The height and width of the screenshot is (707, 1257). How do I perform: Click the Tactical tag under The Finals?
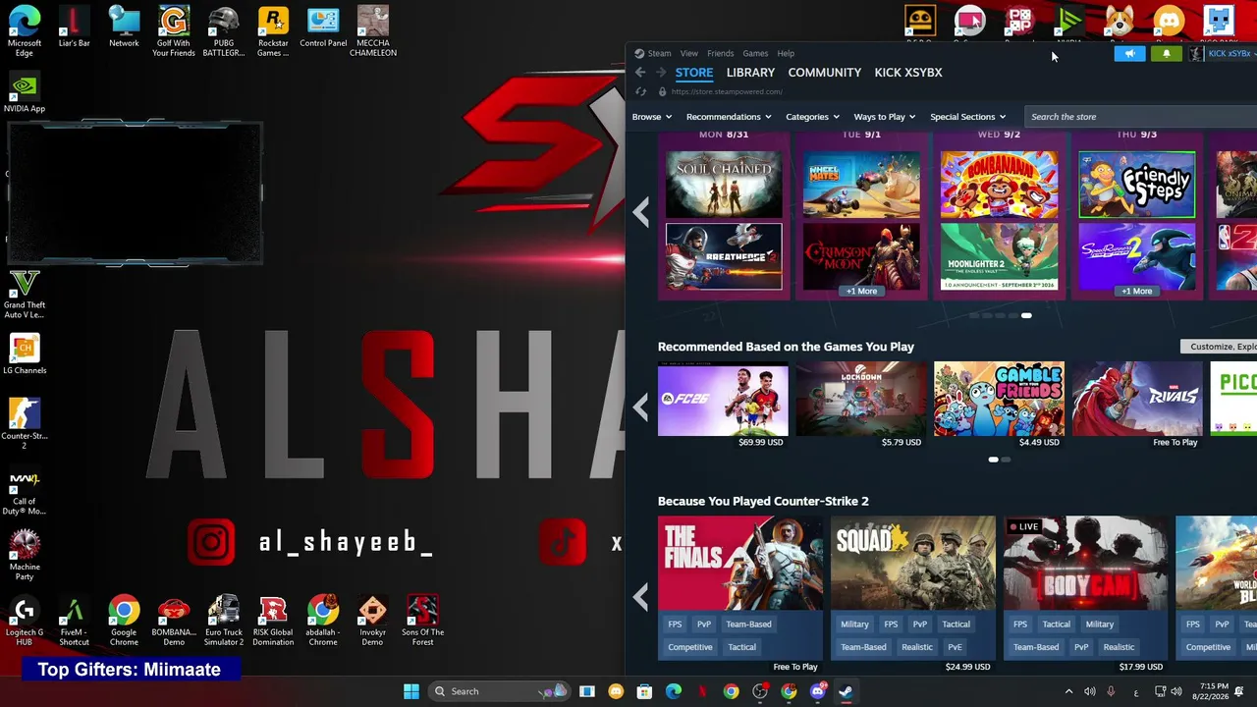[x=742, y=647]
